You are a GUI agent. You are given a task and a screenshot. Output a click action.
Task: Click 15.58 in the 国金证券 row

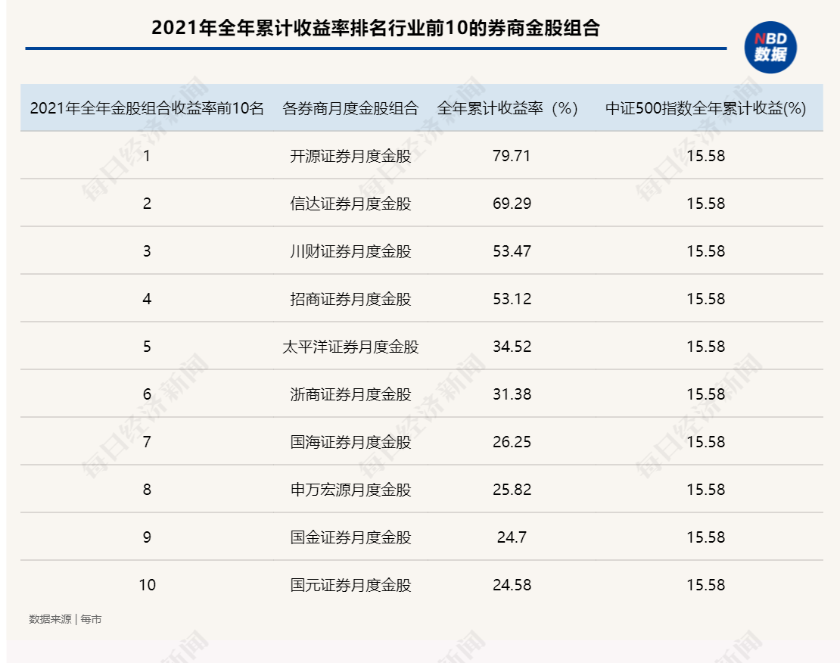pos(705,537)
